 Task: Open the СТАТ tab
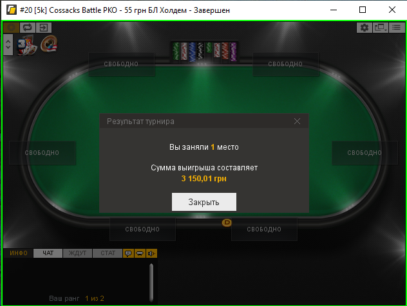tap(108, 253)
